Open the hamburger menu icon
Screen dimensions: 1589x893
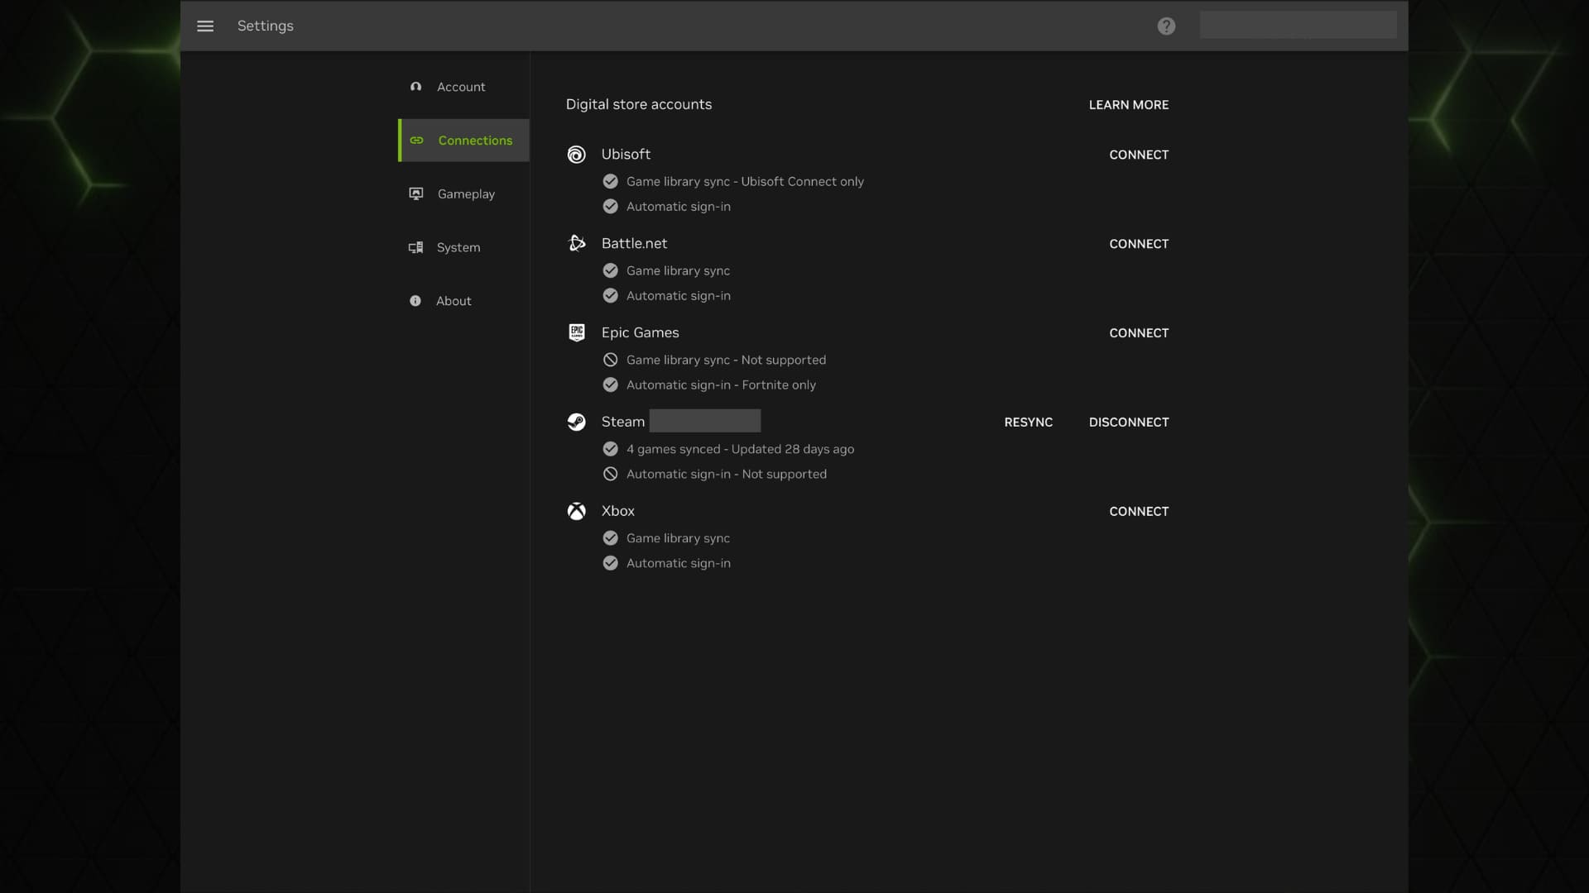205,26
